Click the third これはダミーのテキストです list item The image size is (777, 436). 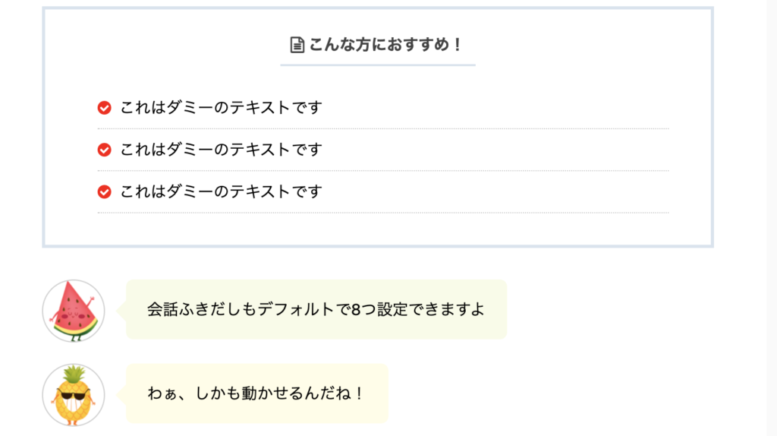click(383, 192)
